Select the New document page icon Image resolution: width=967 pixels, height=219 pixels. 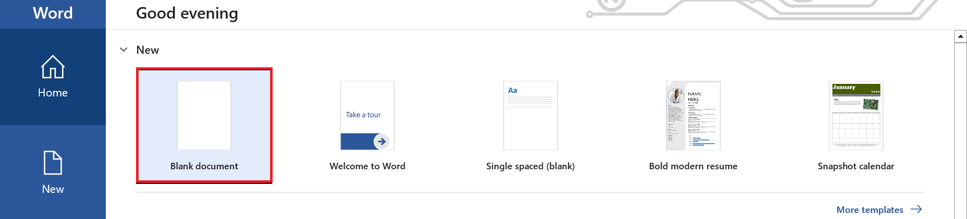(53, 163)
